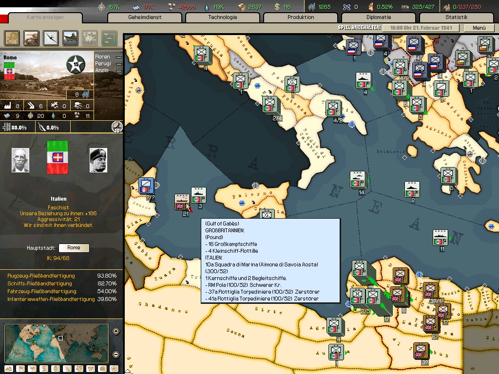Open the Produktion tab
This screenshot has width=499, height=374.
(x=301, y=18)
